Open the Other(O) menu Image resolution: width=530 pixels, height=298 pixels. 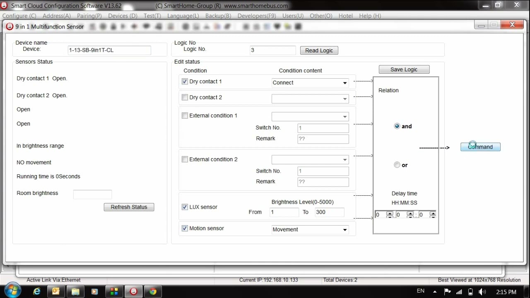tap(321, 16)
